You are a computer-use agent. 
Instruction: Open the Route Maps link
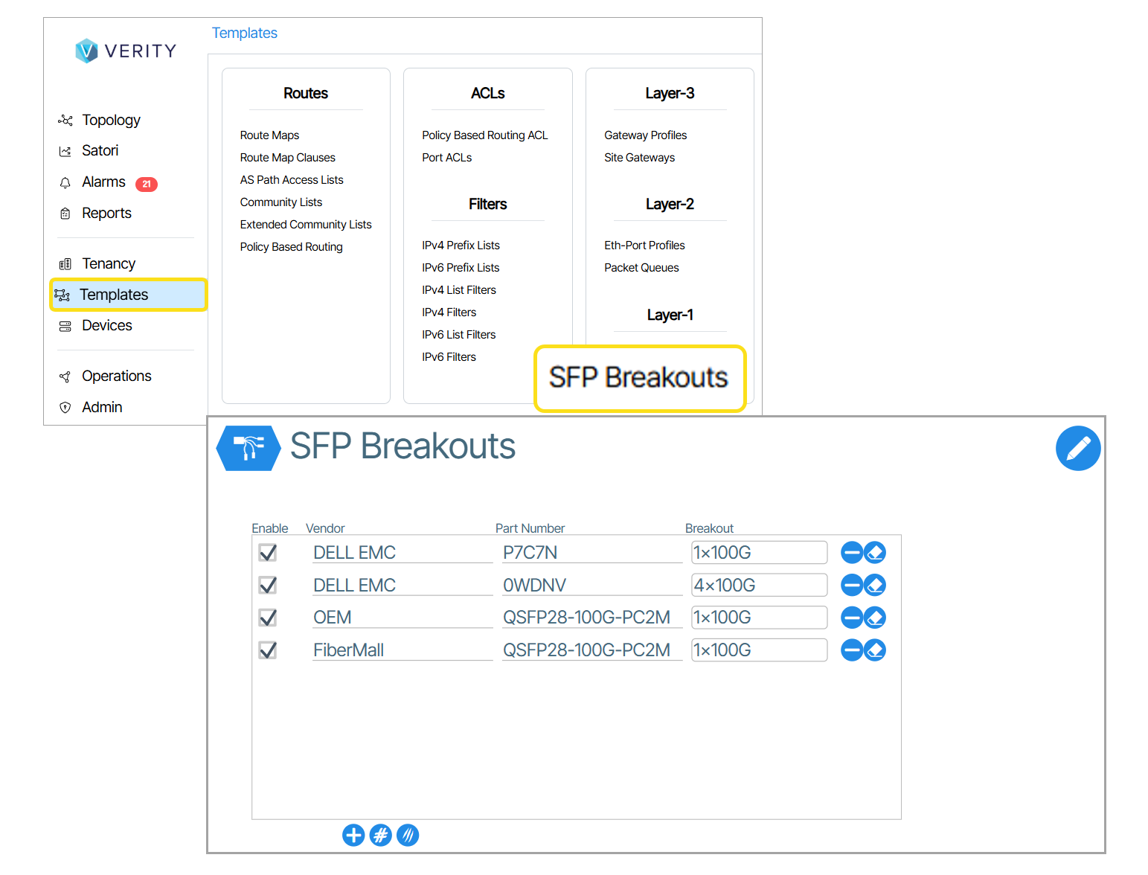pyautogui.click(x=269, y=135)
